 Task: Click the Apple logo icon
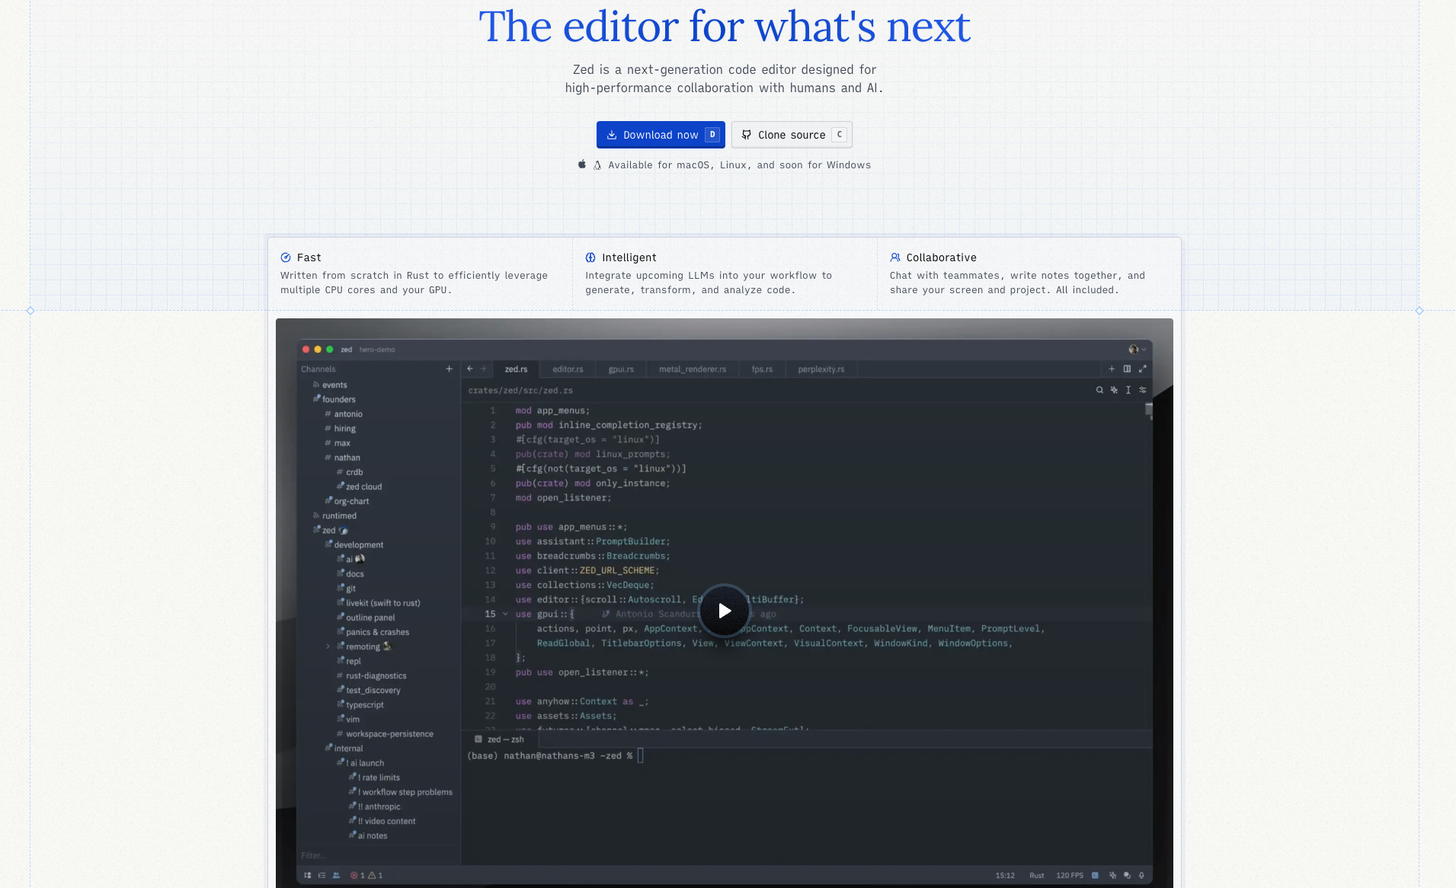click(x=582, y=165)
